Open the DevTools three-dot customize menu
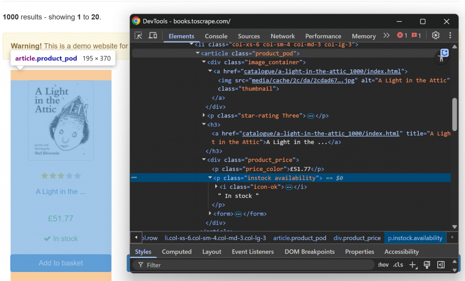This screenshot has width=465, height=281. (x=450, y=35)
